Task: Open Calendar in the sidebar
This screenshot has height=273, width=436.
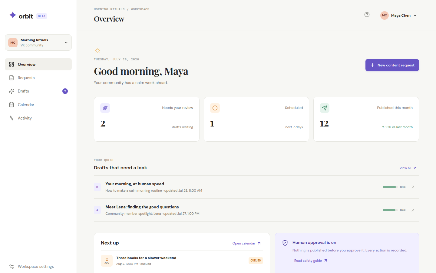Action: coord(38,105)
